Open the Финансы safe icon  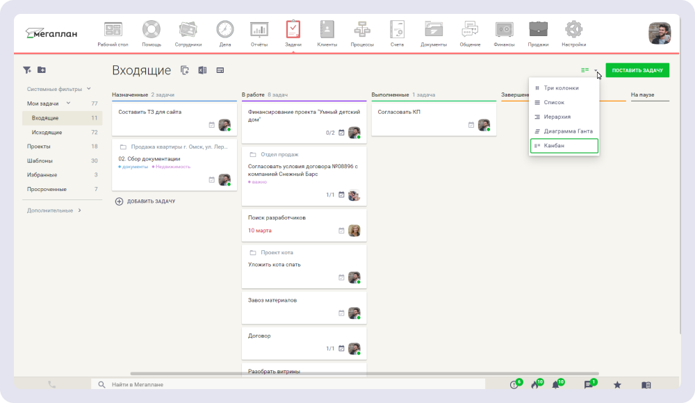pyautogui.click(x=504, y=31)
